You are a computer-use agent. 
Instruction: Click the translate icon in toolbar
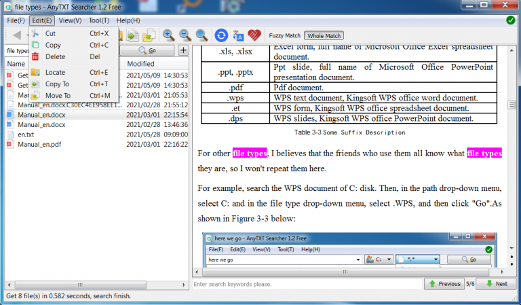pyautogui.click(x=238, y=35)
